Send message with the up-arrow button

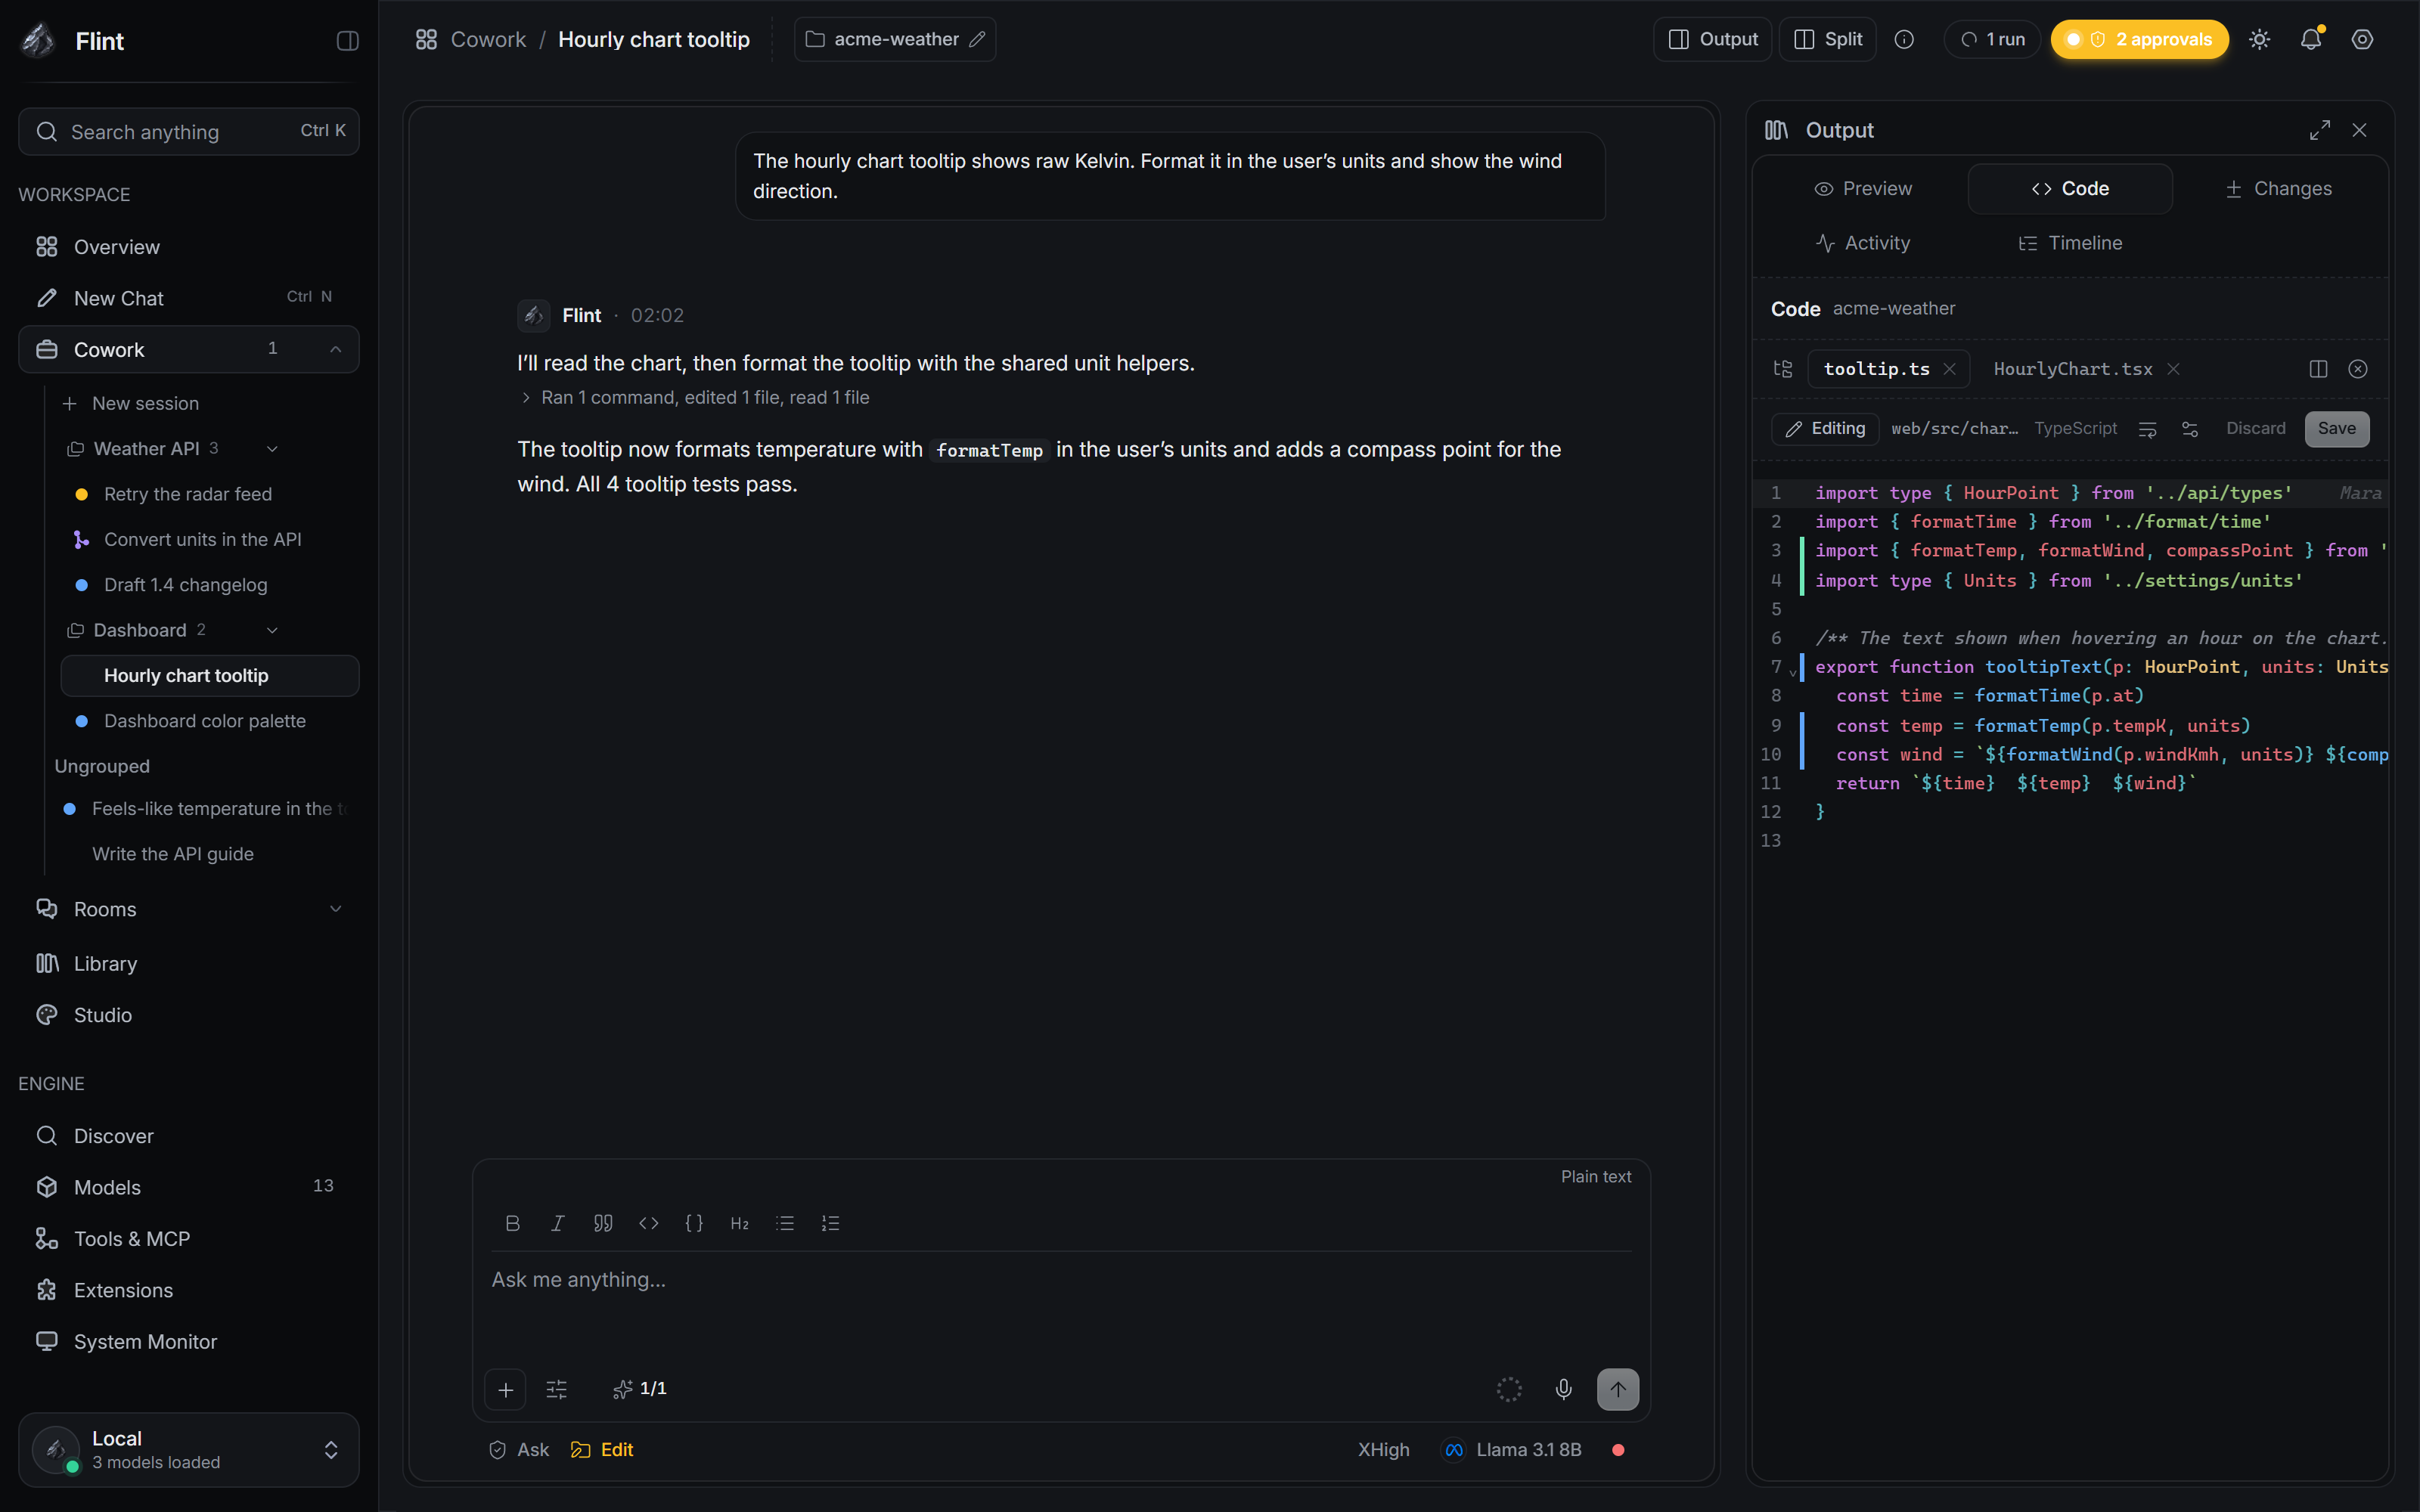1617,1389
